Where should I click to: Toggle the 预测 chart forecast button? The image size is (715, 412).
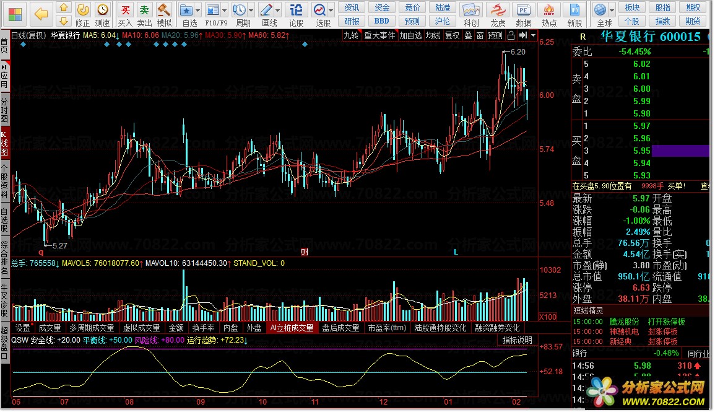(495, 35)
